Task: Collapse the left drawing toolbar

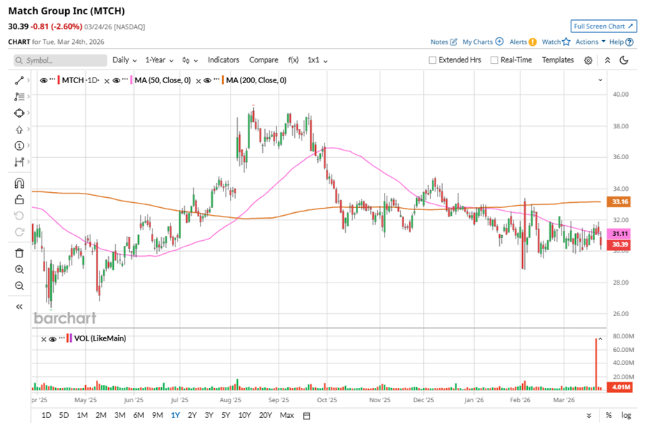Action: tap(19, 307)
